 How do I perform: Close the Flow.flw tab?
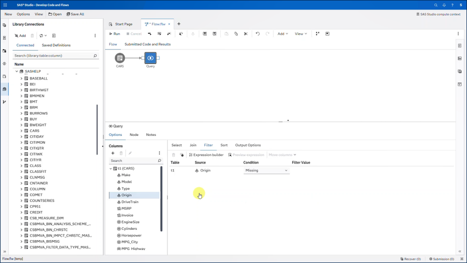pos(169,24)
